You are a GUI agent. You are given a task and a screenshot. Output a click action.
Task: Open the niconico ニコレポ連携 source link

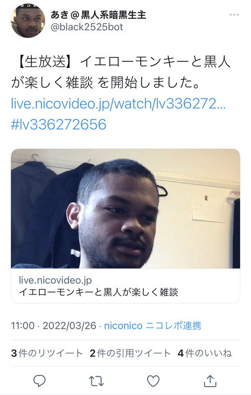point(153,326)
